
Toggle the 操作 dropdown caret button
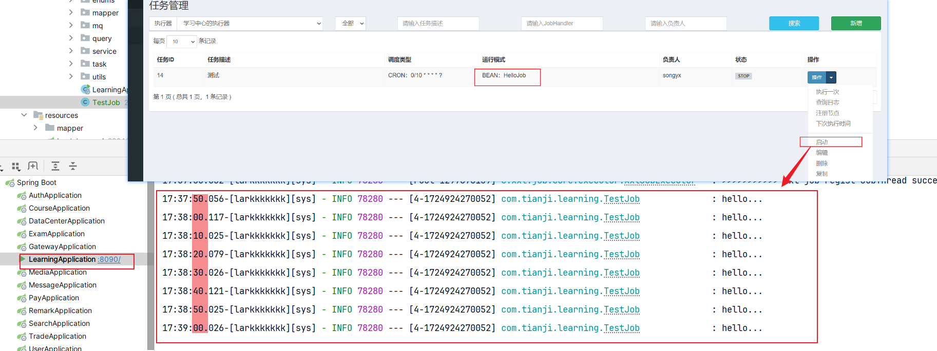click(831, 77)
